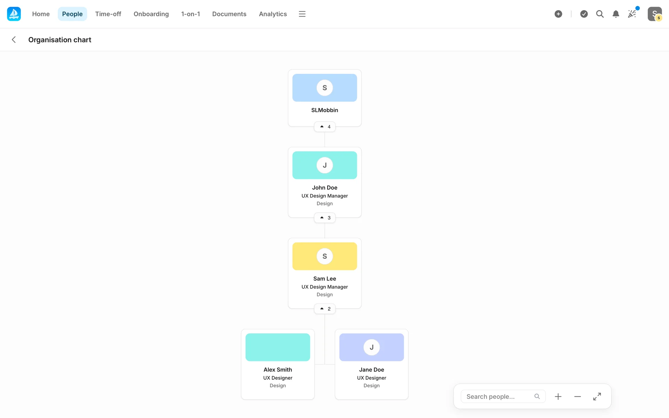Open the notifications bell
Image resolution: width=669 pixels, height=418 pixels.
point(616,14)
